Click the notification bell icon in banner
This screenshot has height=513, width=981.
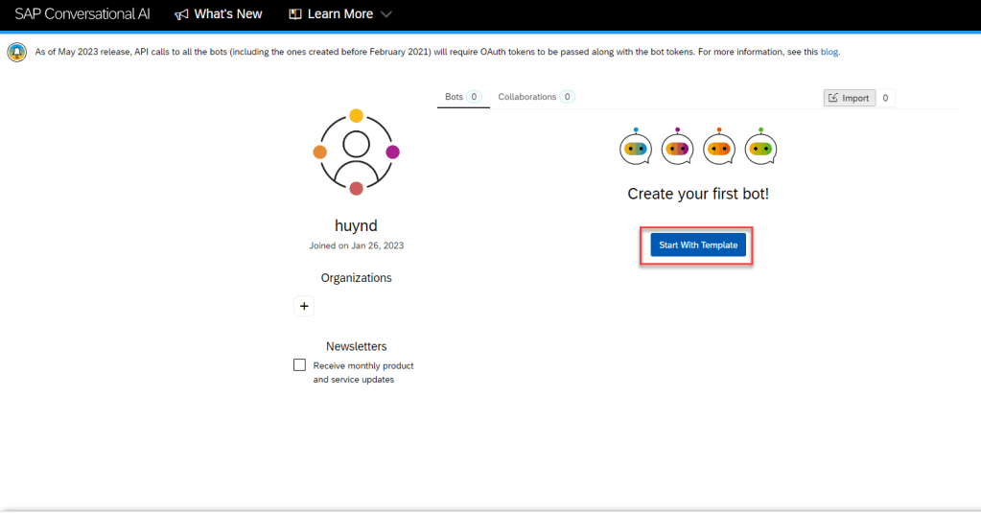coord(16,52)
